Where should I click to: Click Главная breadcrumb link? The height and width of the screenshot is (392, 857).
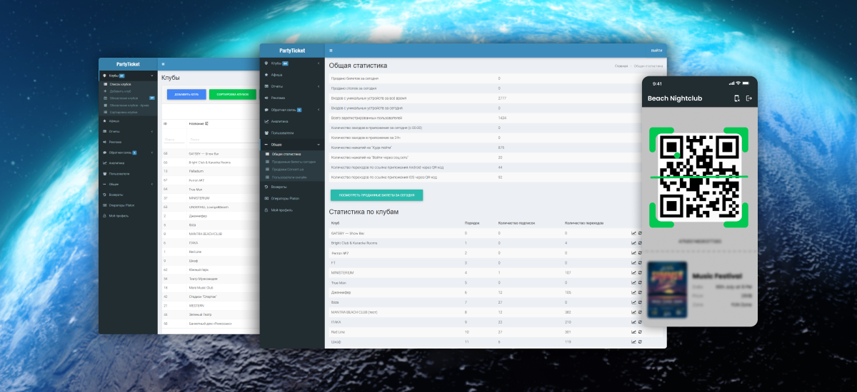pyautogui.click(x=621, y=66)
